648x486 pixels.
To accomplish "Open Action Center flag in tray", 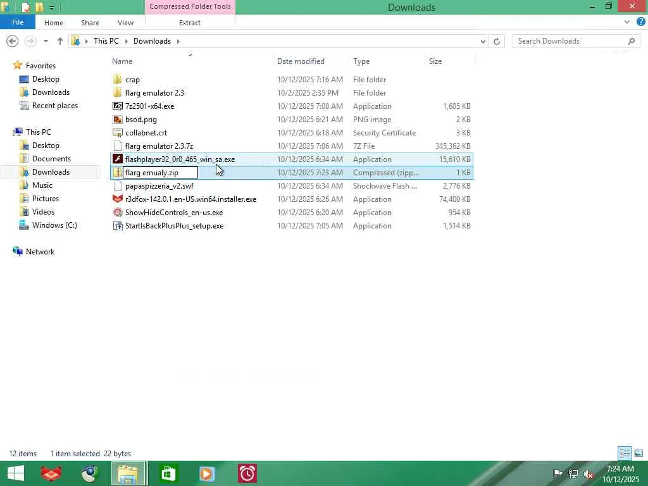I will [x=558, y=473].
